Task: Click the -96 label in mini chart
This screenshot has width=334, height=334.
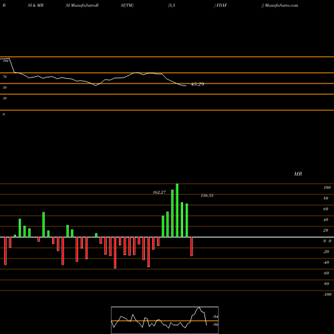Action: [x=215, y=325]
